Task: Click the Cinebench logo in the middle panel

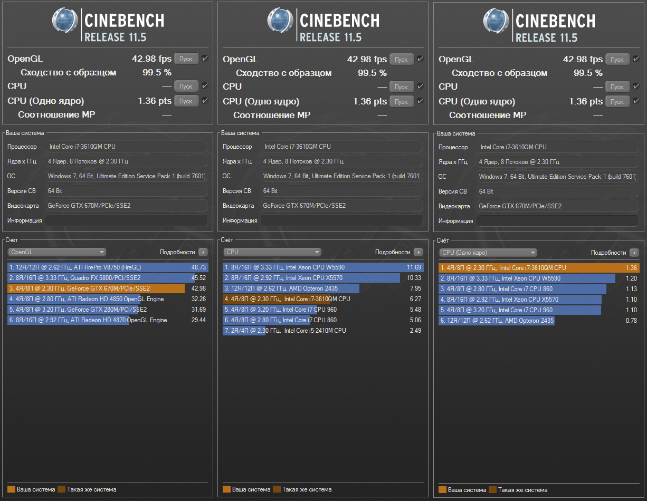Action: pos(323,24)
